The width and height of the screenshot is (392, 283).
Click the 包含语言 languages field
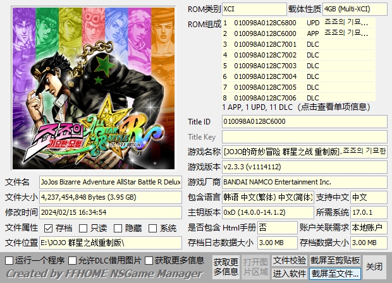[x=267, y=197]
